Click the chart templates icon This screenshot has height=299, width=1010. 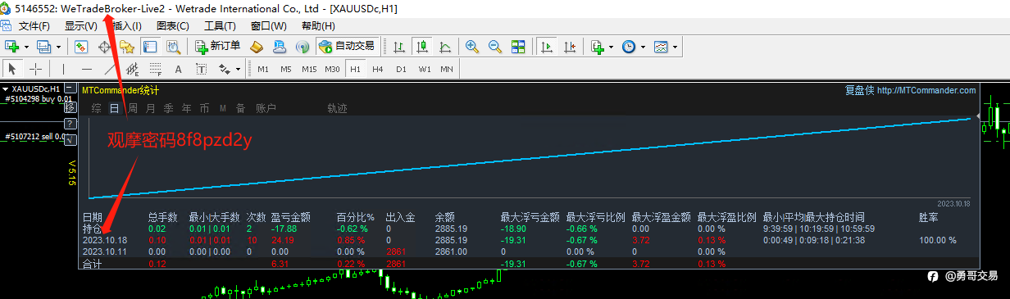click(661, 47)
